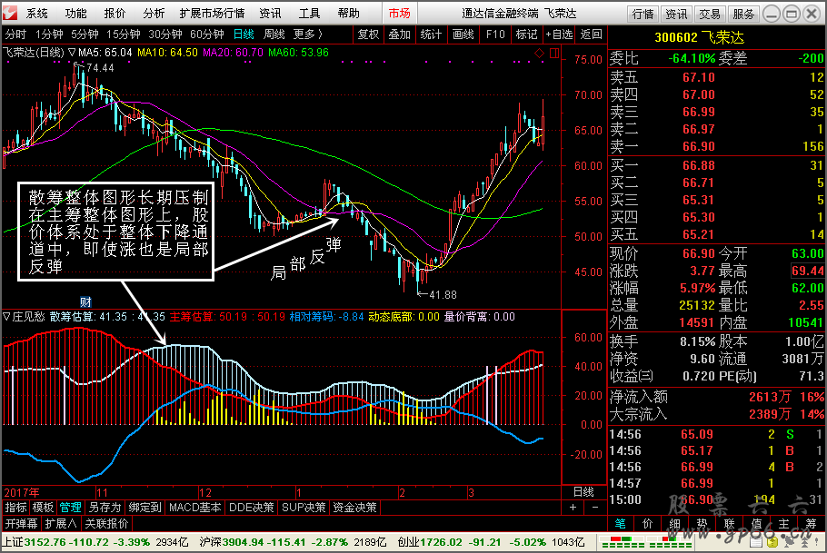This screenshot has height=553, width=827.
Task: Click the blue 财 marker on the chart
Action: pos(85,301)
